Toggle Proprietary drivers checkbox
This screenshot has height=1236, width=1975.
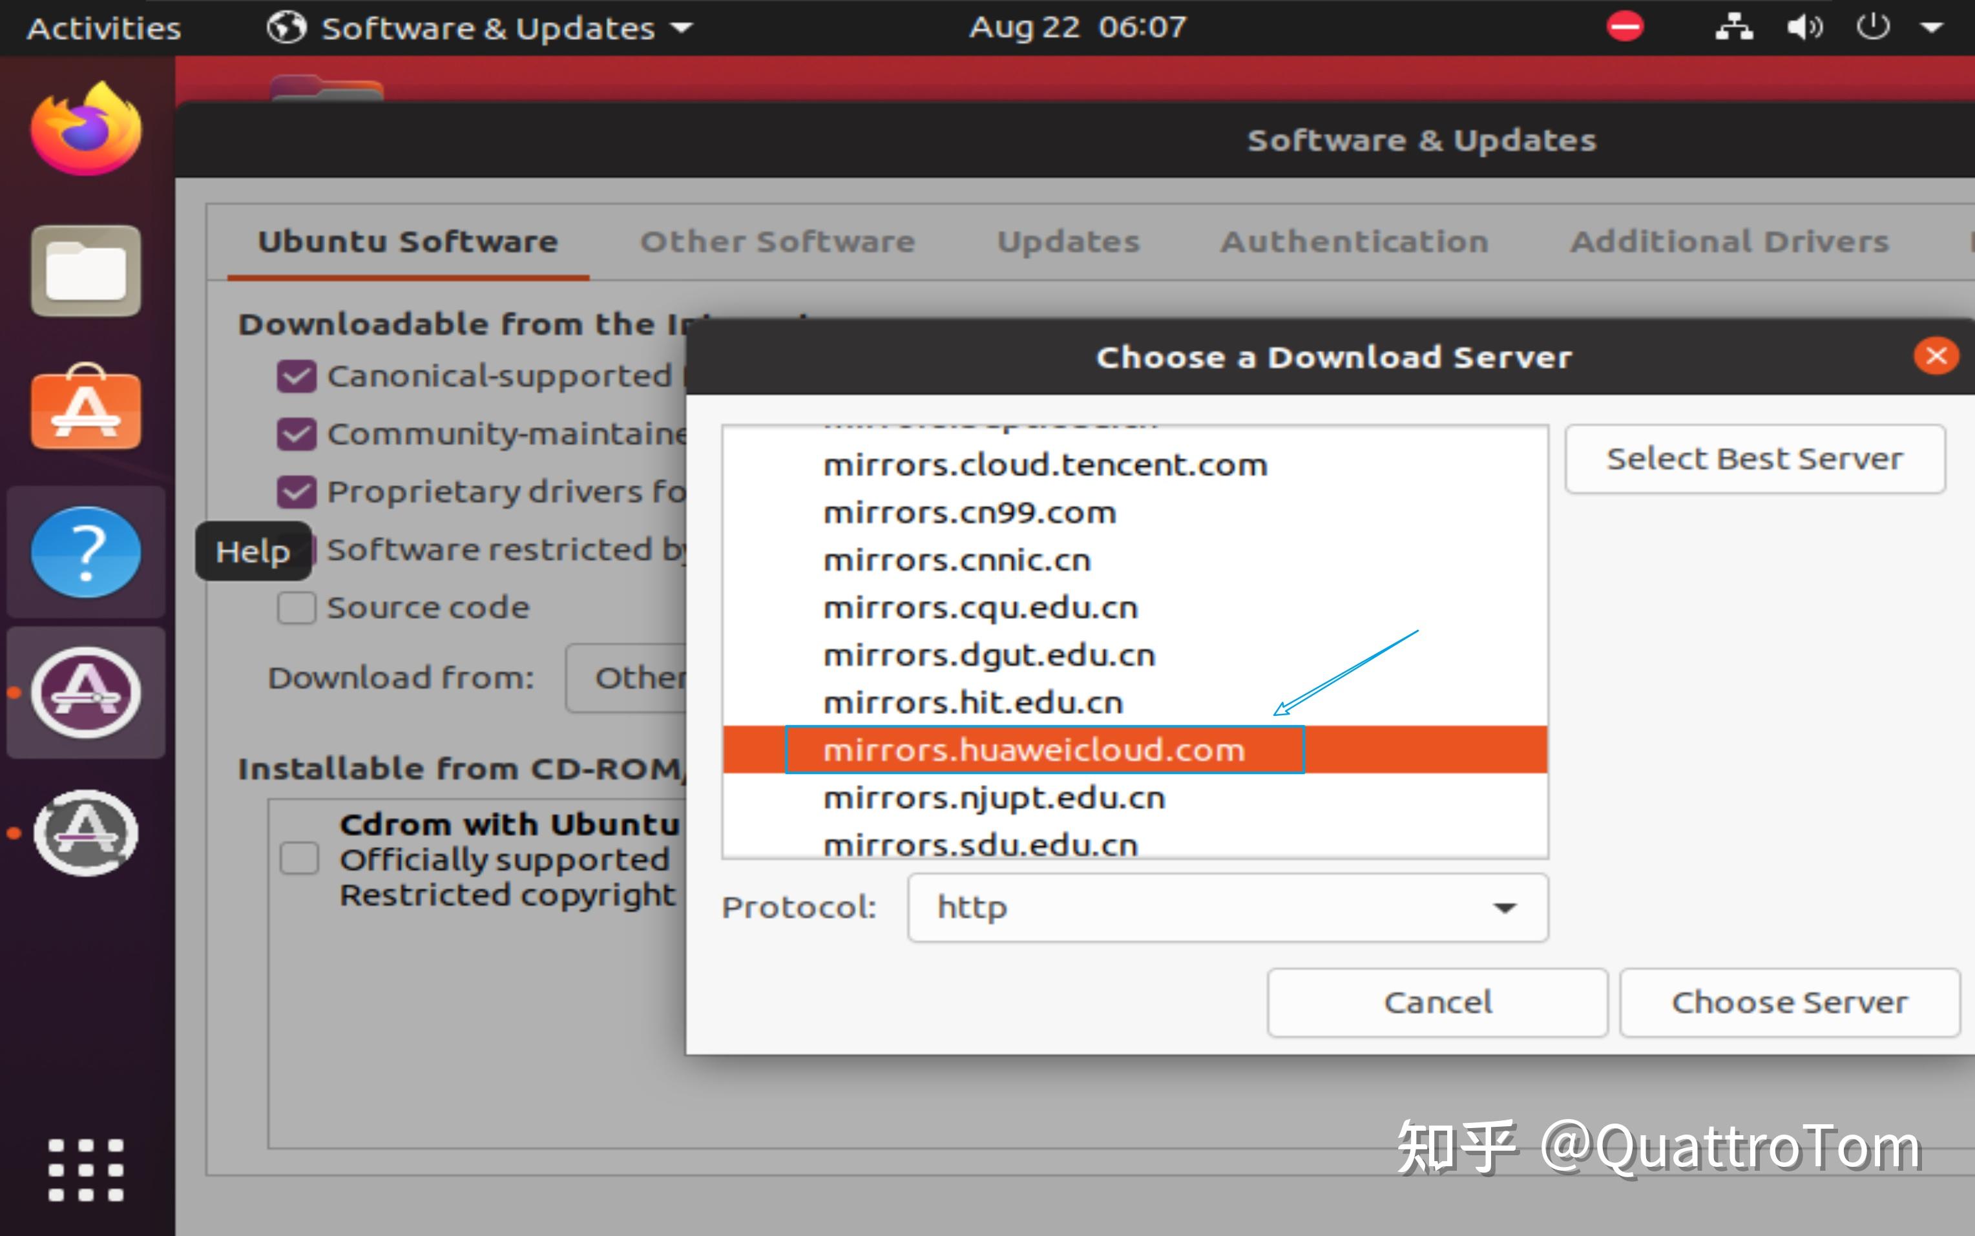(x=296, y=492)
